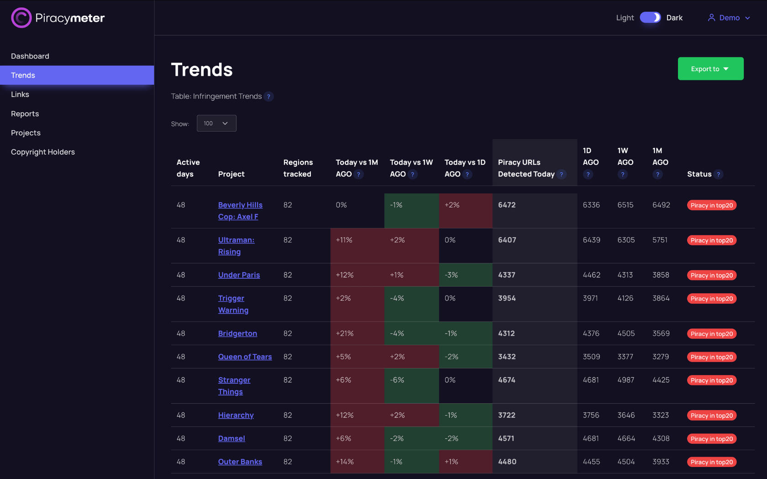Click the 6472 value for Beverly Hills Cop

(x=507, y=205)
